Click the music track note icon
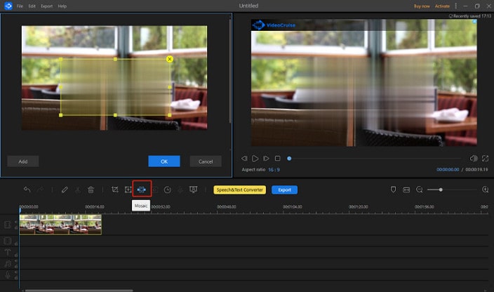The image size is (494, 292). pos(8,263)
